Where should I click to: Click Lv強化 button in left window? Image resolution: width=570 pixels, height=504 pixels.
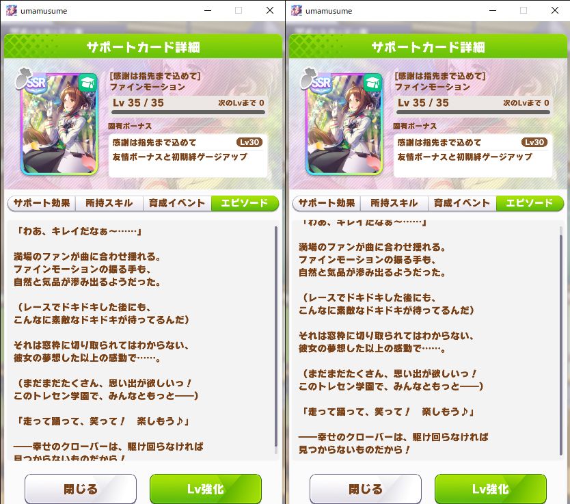(206, 489)
